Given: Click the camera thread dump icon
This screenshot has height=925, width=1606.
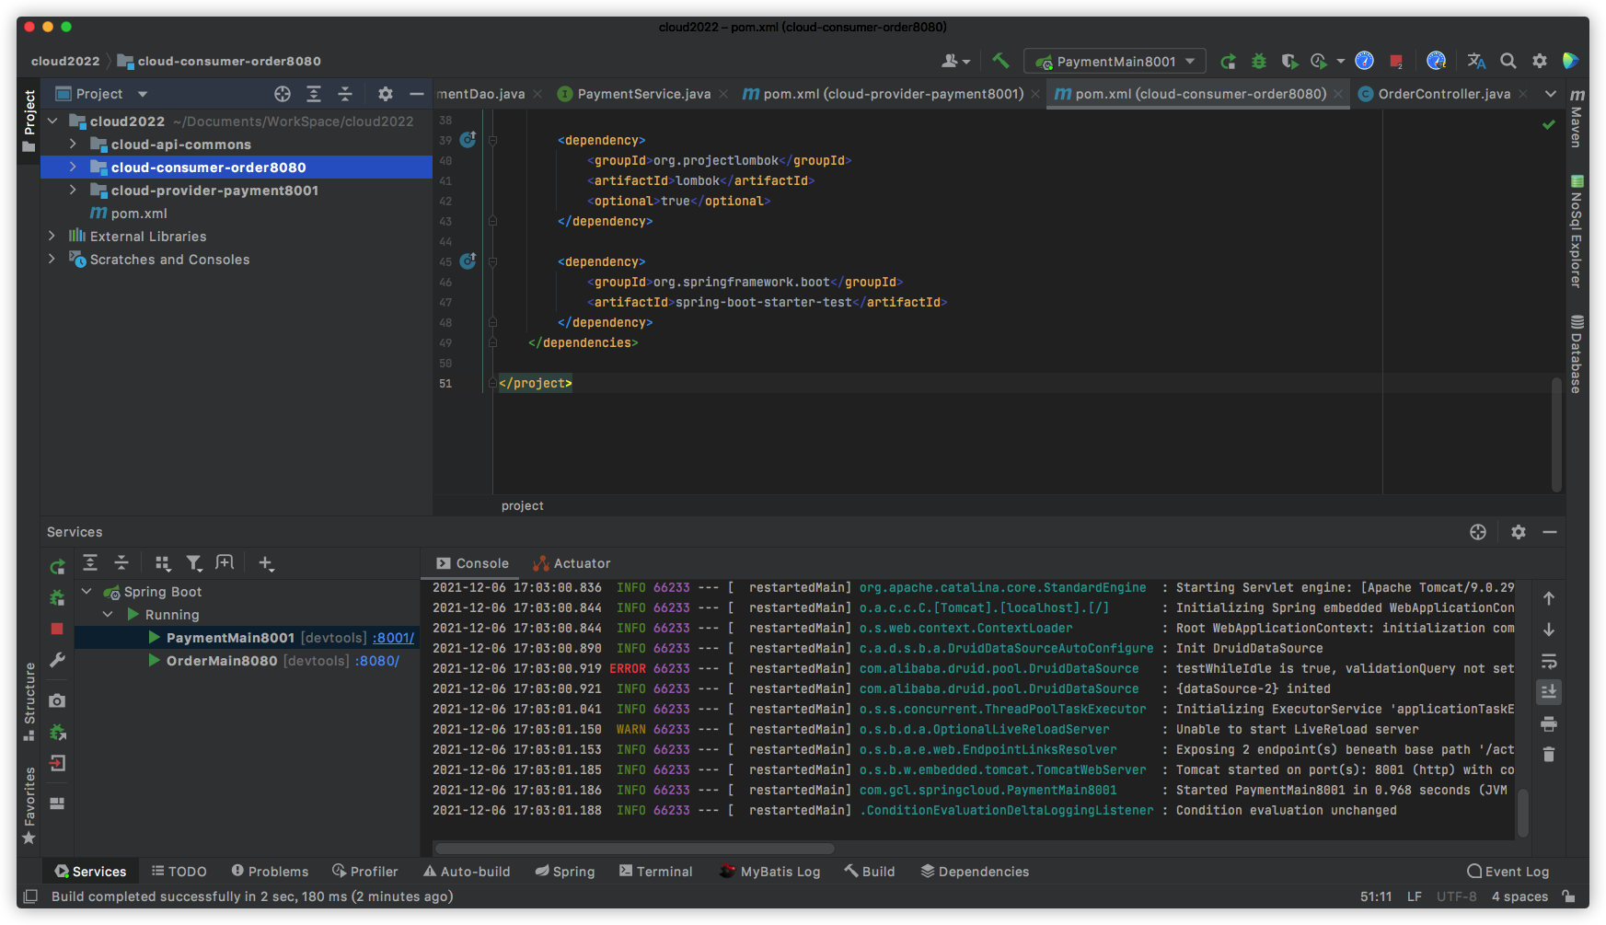Looking at the screenshot, I should click(x=57, y=700).
